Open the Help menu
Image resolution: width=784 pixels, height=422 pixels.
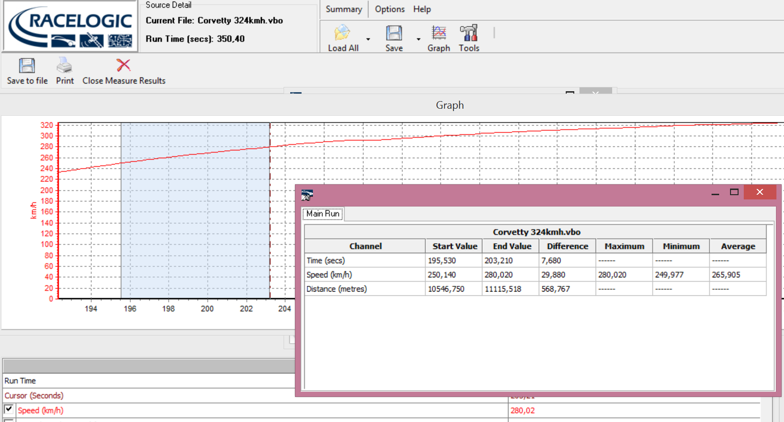[422, 9]
